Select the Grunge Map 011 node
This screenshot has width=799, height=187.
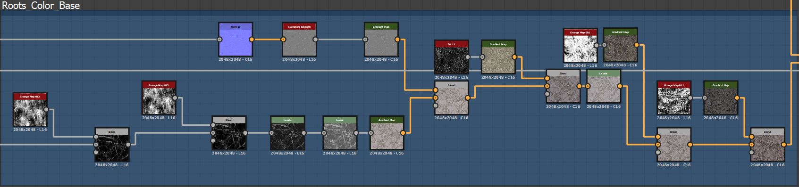[x=674, y=98]
